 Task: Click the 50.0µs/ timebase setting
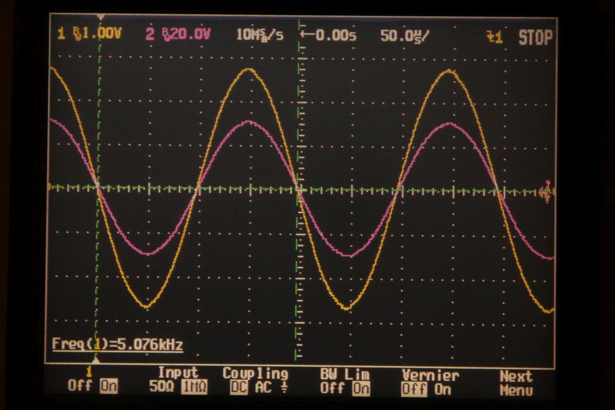click(405, 36)
